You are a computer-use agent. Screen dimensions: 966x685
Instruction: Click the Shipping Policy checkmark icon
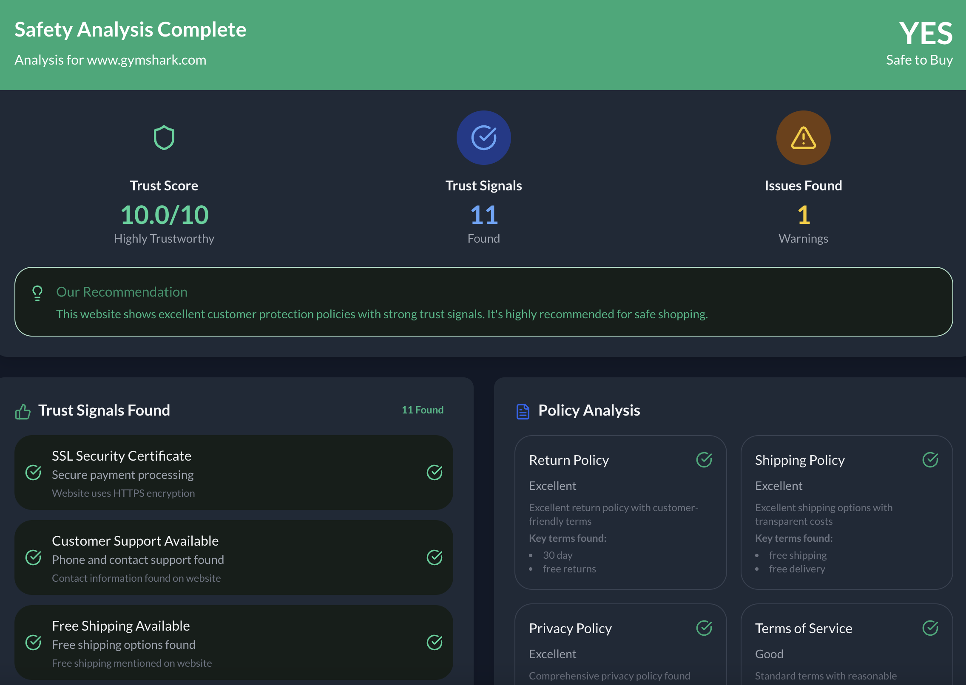pos(930,460)
